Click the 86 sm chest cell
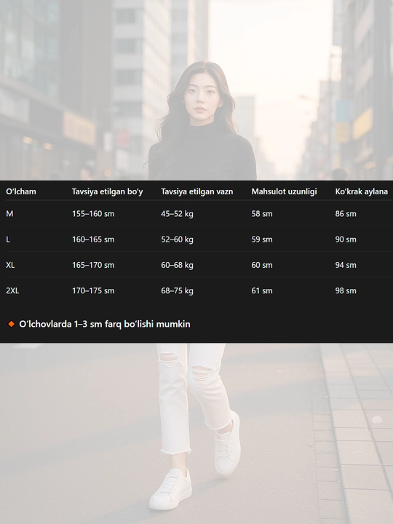 tap(346, 213)
